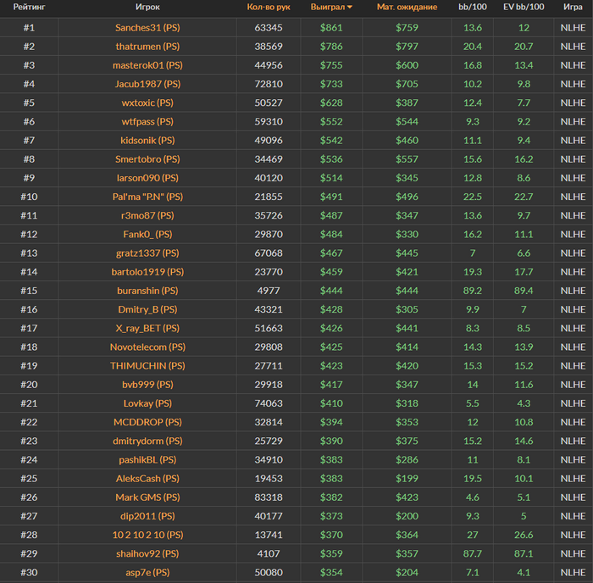Click winnings value $628
Viewport: 593px width, 583px height.
[331, 103]
